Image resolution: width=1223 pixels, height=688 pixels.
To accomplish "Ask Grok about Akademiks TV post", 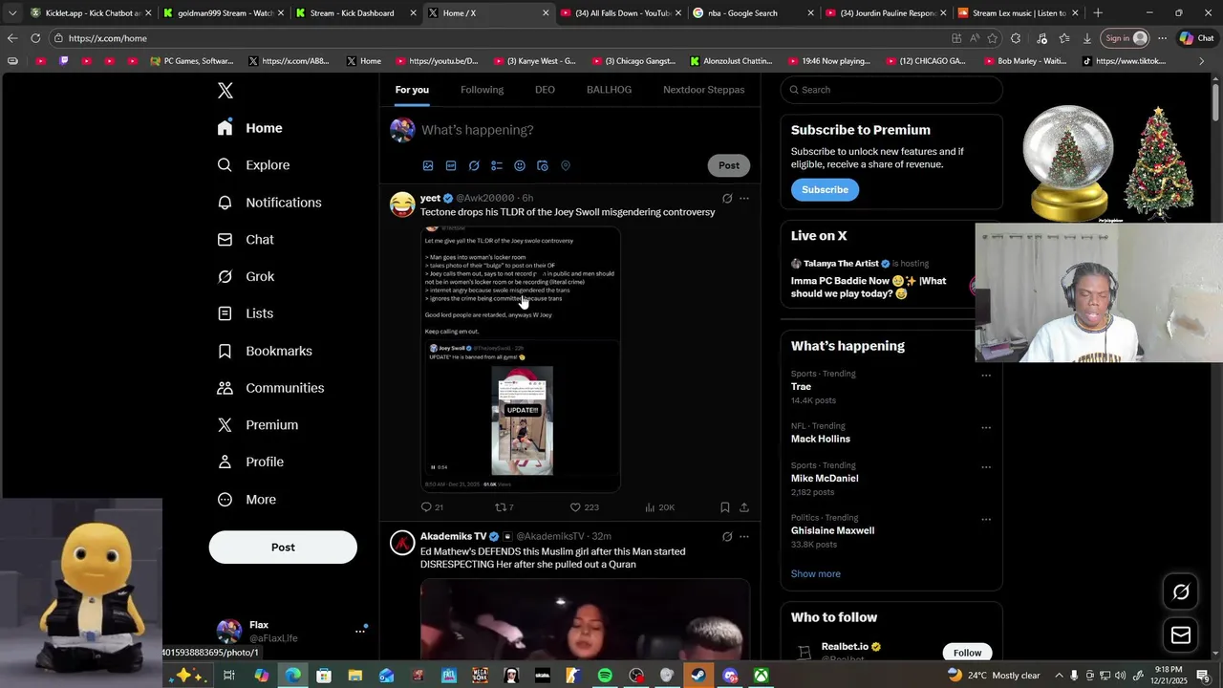I will [x=727, y=537].
